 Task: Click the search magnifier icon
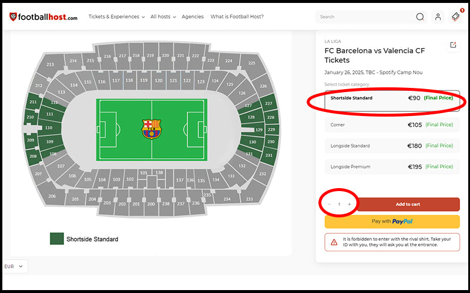[x=420, y=17]
